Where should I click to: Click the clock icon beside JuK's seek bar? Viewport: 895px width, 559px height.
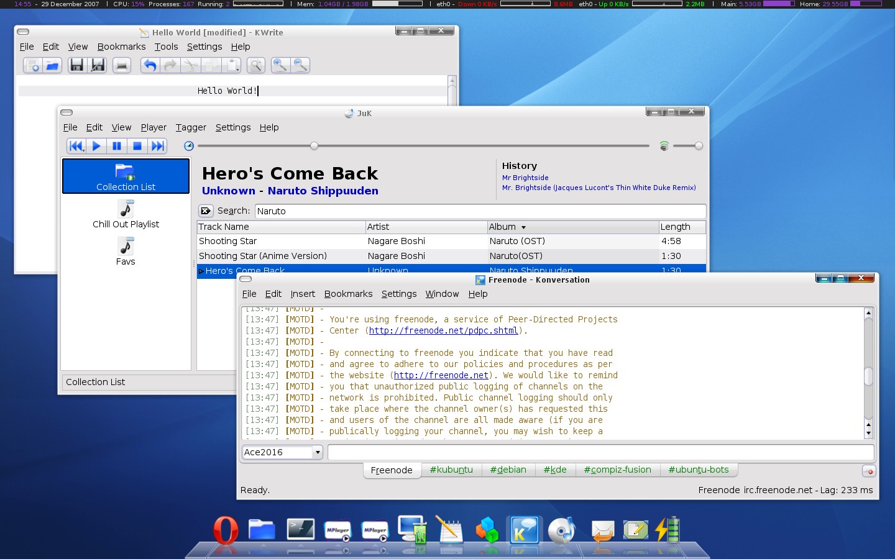pyautogui.click(x=189, y=146)
